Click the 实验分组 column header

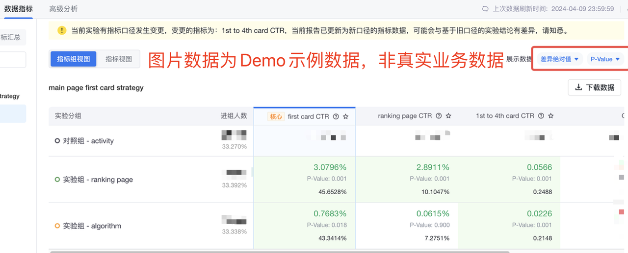pyautogui.click(x=68, y=116)
